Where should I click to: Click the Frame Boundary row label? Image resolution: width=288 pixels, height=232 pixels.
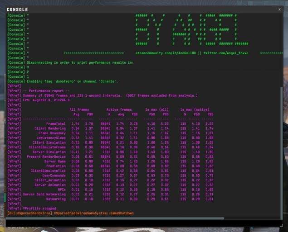pyautogui.click(x=52, y=133)
